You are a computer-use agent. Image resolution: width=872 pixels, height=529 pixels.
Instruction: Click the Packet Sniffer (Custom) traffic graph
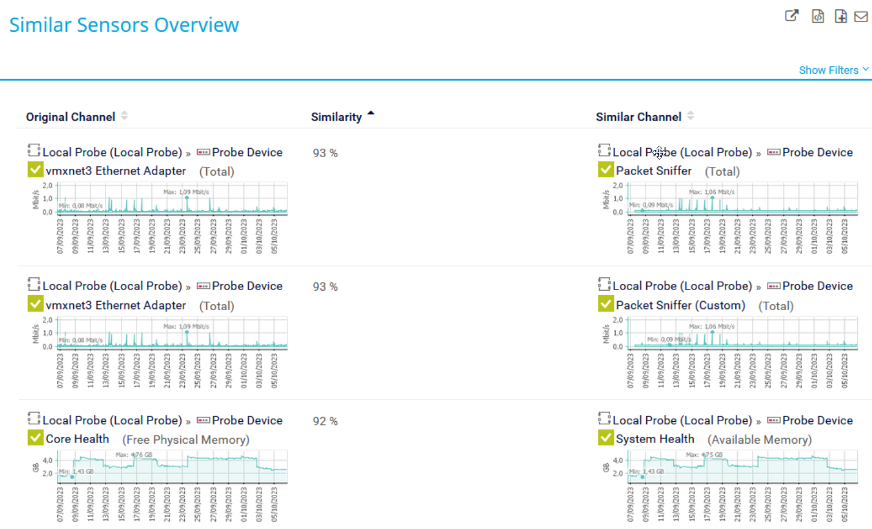click(742, 333)
